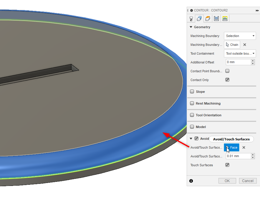Enable the Slope checkbox
This screenshot has width=260, height=205.
click(192, 92)
